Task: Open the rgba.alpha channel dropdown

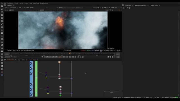Action: [14, 8]
